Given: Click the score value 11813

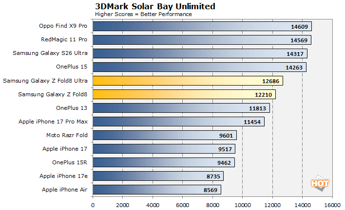Looking at the screenshot, I should pos(258,108).
